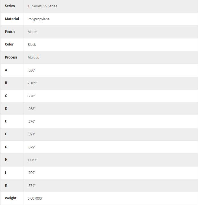Select the Black color value
The height and width of the screenshot is (205, 198).
(32, 45)
